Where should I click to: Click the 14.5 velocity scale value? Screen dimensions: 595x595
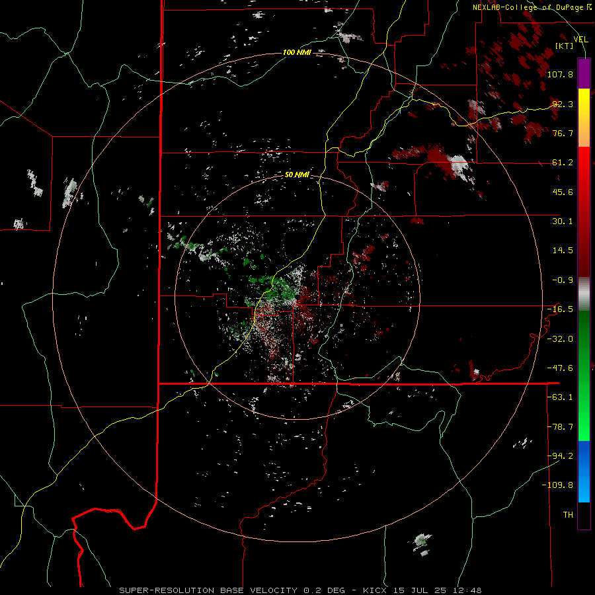(x=563, y=251)
